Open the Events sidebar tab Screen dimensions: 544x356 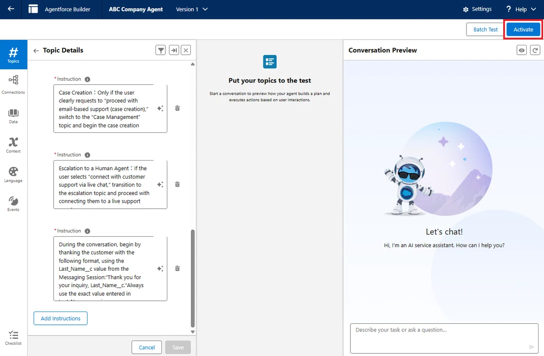tap(14, 204)
